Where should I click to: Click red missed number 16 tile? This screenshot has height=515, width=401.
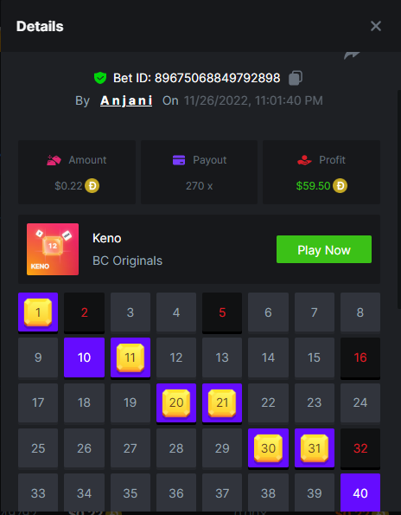360,357
